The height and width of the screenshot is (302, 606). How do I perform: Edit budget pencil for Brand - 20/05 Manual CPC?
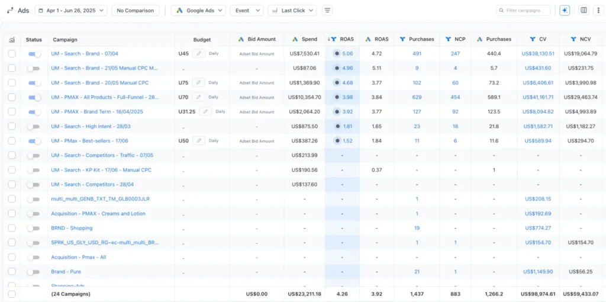coord(199,83)
